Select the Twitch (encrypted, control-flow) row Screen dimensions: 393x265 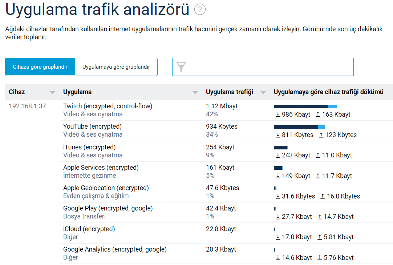click(108, 106)
